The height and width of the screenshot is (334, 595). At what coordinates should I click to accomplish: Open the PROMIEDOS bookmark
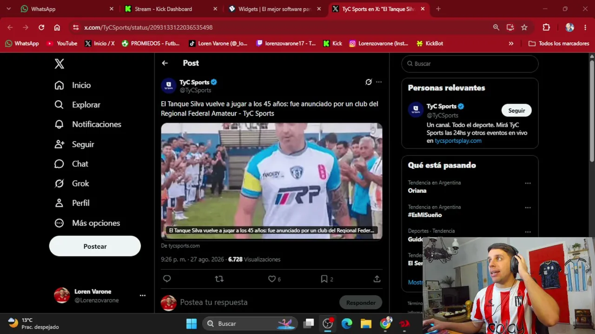tap(151, 44)
